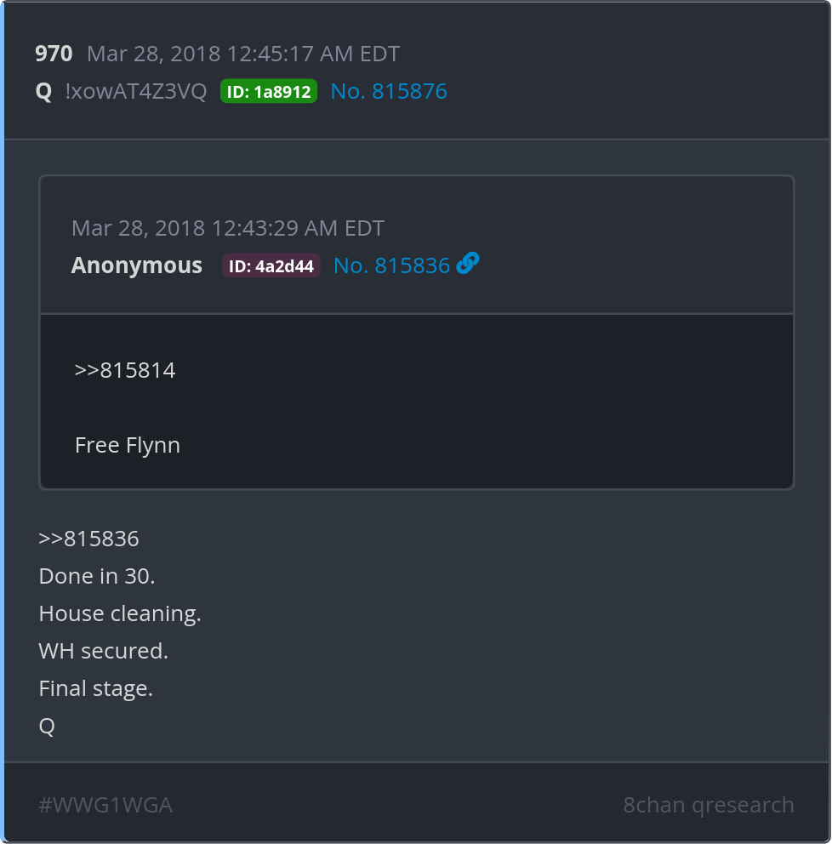Screen dimensions: 832x844
Task: Click the "WH secured." line
Action: pyautogui.click(x=104, y=651)
